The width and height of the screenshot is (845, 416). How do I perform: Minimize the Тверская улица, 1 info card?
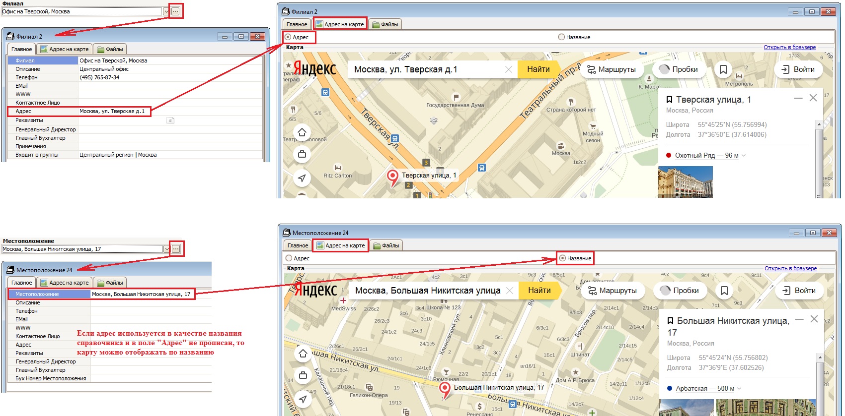pos(798,98)
